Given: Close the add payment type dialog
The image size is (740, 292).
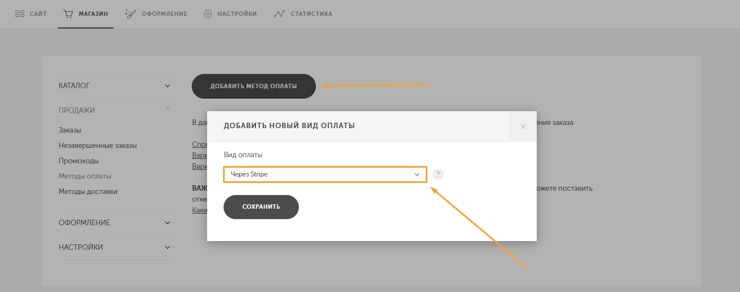Looking at the screenshot, I should click(x=523, y=127).
